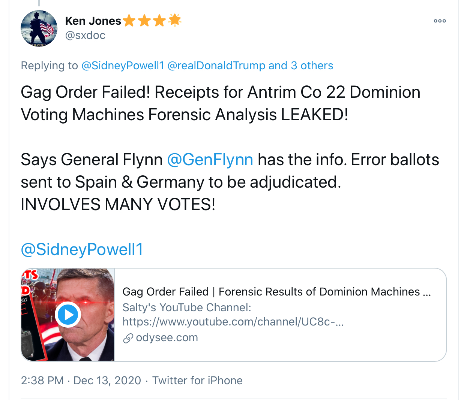Click the youtube.com channel URL text in the card
The image size is (464, 400).
pos(233,322)
